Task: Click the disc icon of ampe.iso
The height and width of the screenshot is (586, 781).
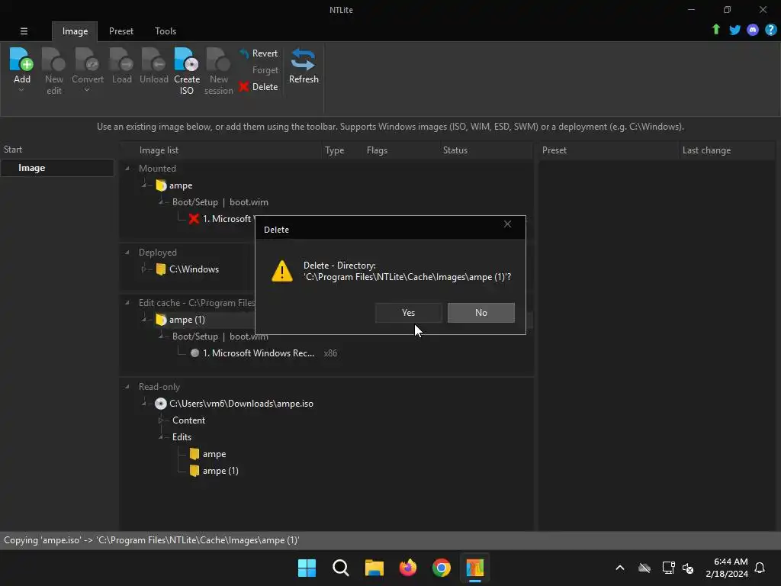Action: [x=160, y=404]
